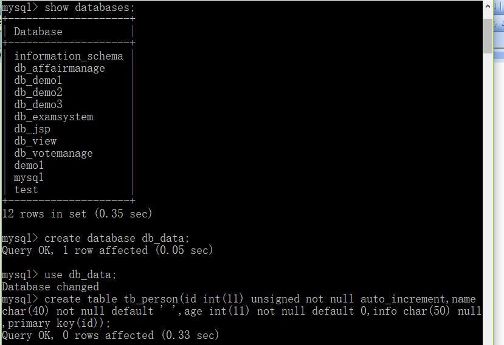Click the 'Database changed' message

(x=50, y=287)
